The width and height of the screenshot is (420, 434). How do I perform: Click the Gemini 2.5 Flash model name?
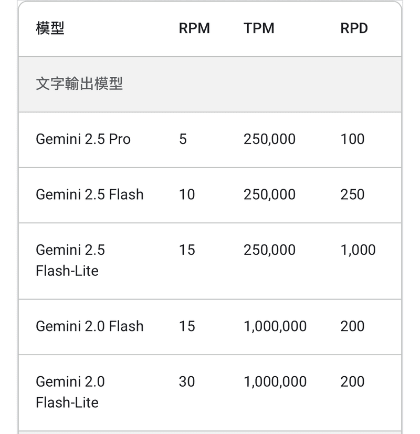tap(90, 194)
